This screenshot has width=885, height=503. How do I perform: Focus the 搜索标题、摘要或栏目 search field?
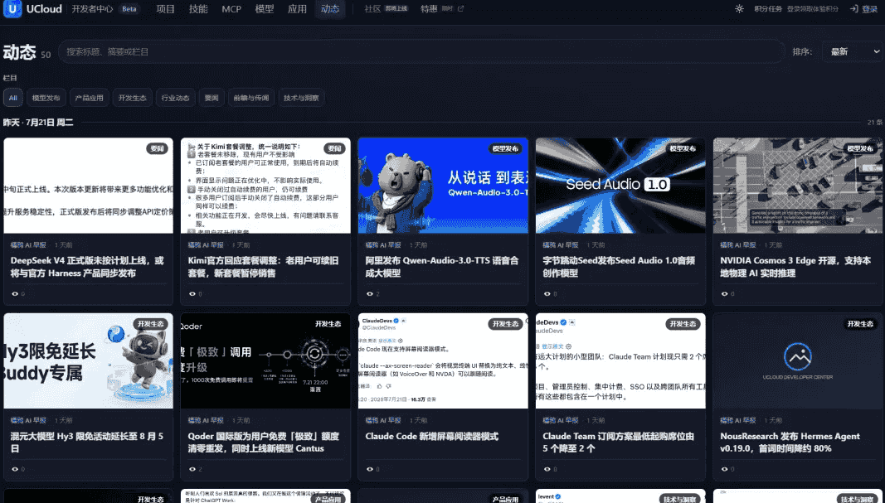[x=421, y=52]
